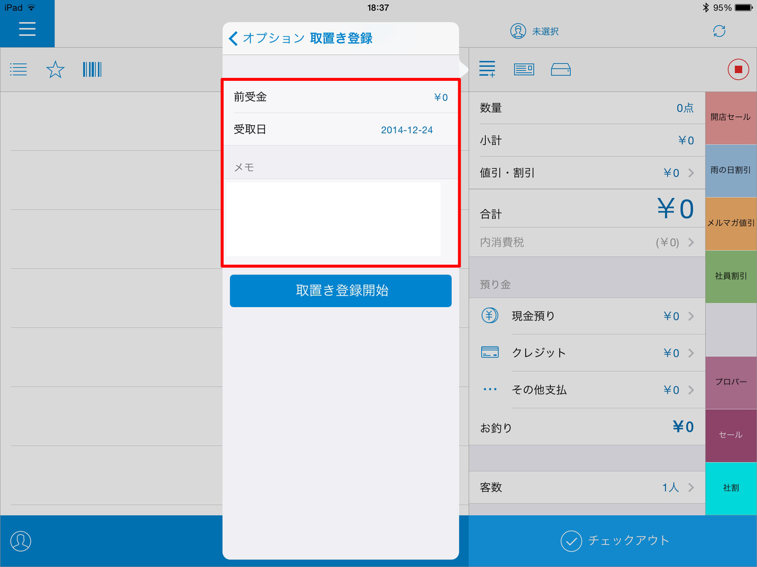Show the product list view
Screen dimensions: 757x567
(x=18, y=70)
